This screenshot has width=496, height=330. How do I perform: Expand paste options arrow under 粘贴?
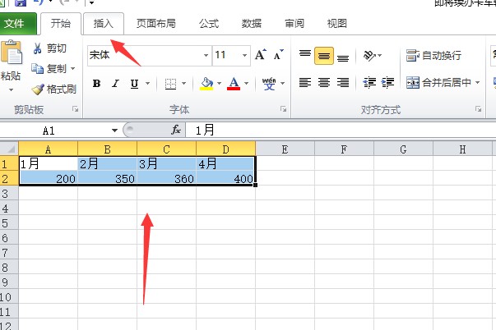pyautogui.click(x=11, y=90)
